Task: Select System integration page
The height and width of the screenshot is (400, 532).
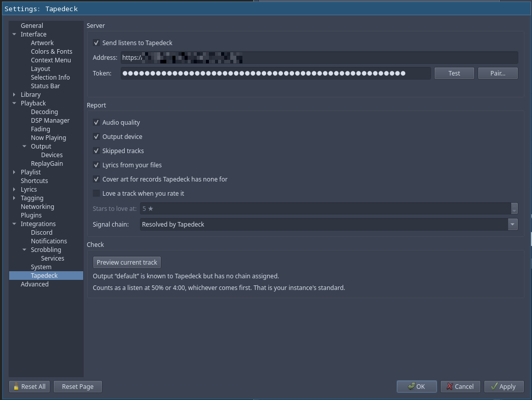Action: [41, 267]
